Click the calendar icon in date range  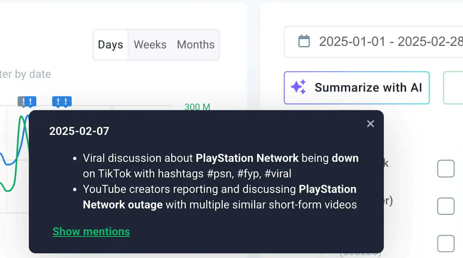point(304,41)
